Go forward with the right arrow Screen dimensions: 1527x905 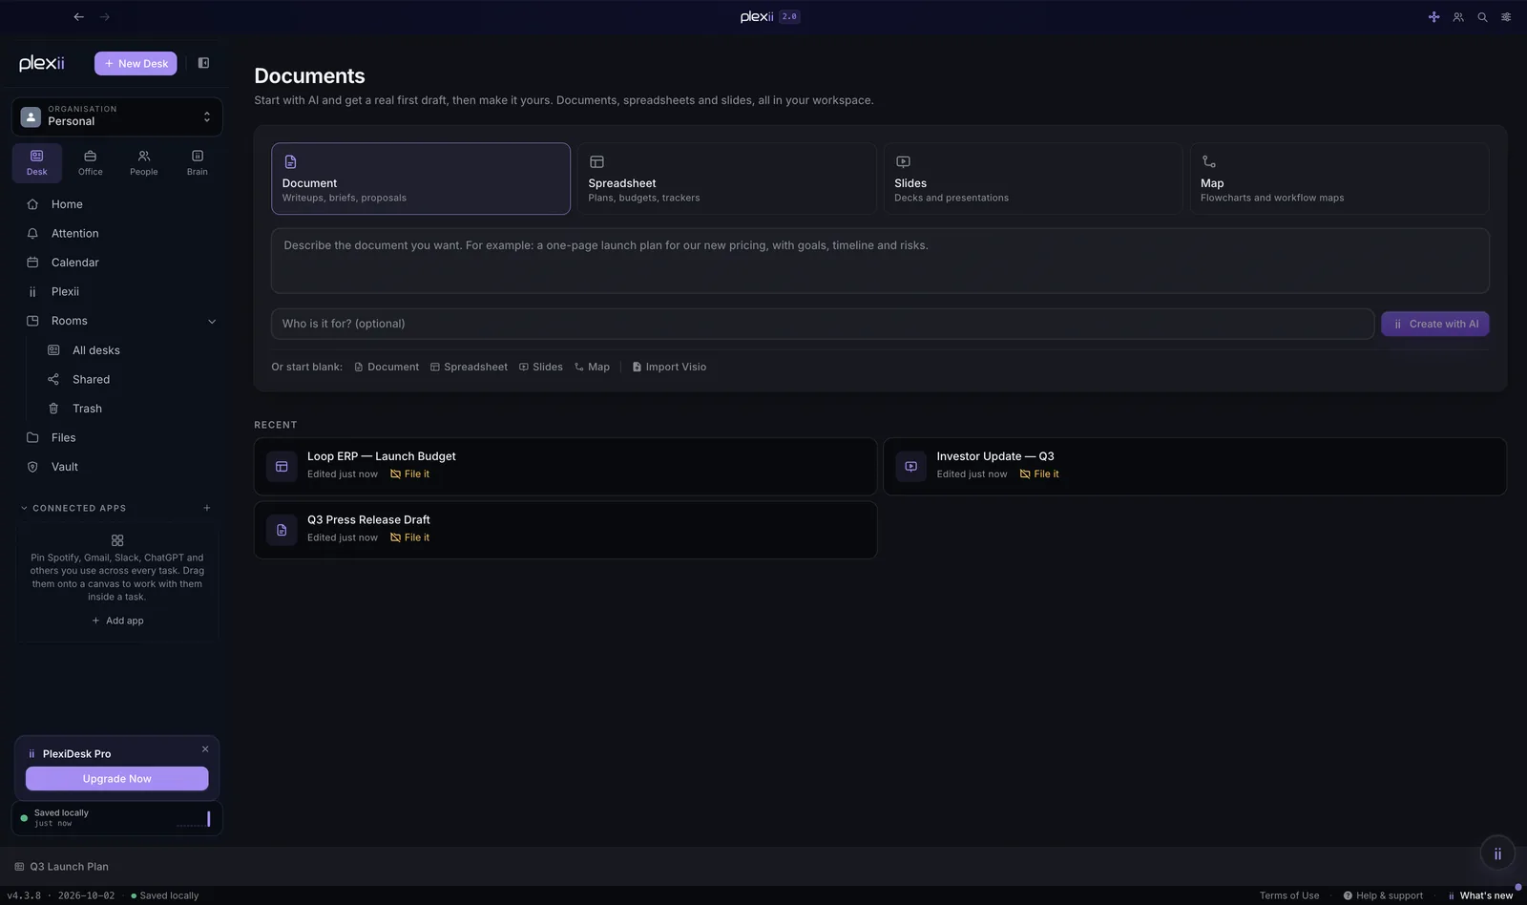point(105,16)
